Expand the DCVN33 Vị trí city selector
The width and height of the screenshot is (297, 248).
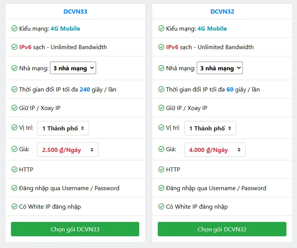[x=63, y=128]
